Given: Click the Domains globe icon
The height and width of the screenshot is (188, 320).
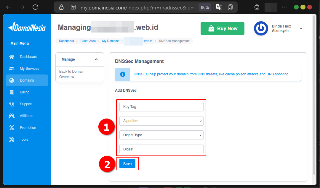Looking at the screenshot, I should [x=12, y=80].
